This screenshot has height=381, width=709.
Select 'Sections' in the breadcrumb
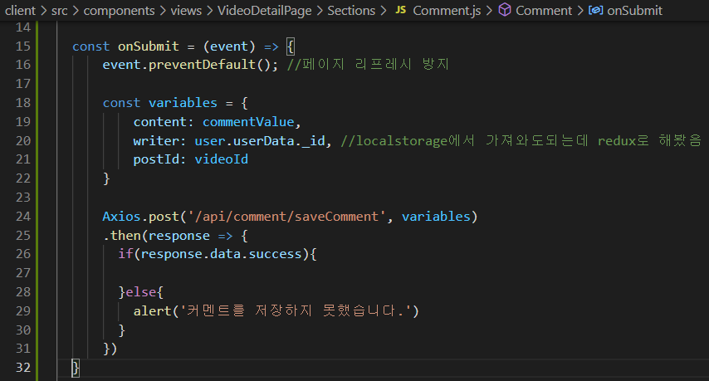(x=351, y=11)
